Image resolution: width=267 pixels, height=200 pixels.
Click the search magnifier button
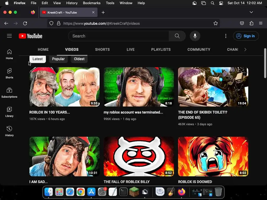[x=177, y=36]
